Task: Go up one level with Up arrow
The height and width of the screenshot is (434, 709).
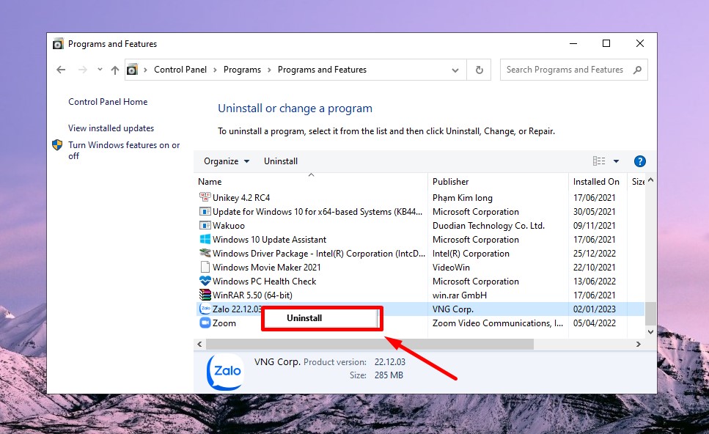Action: pyautogui.click(x=115, y=70)
